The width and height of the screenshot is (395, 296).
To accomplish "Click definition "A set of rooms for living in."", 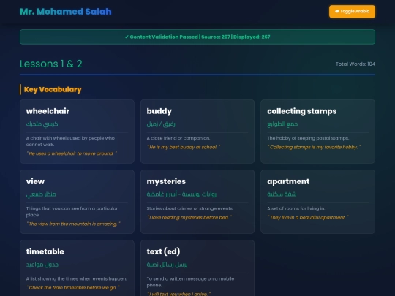I will pyautogui.click(x=296, y=208).
